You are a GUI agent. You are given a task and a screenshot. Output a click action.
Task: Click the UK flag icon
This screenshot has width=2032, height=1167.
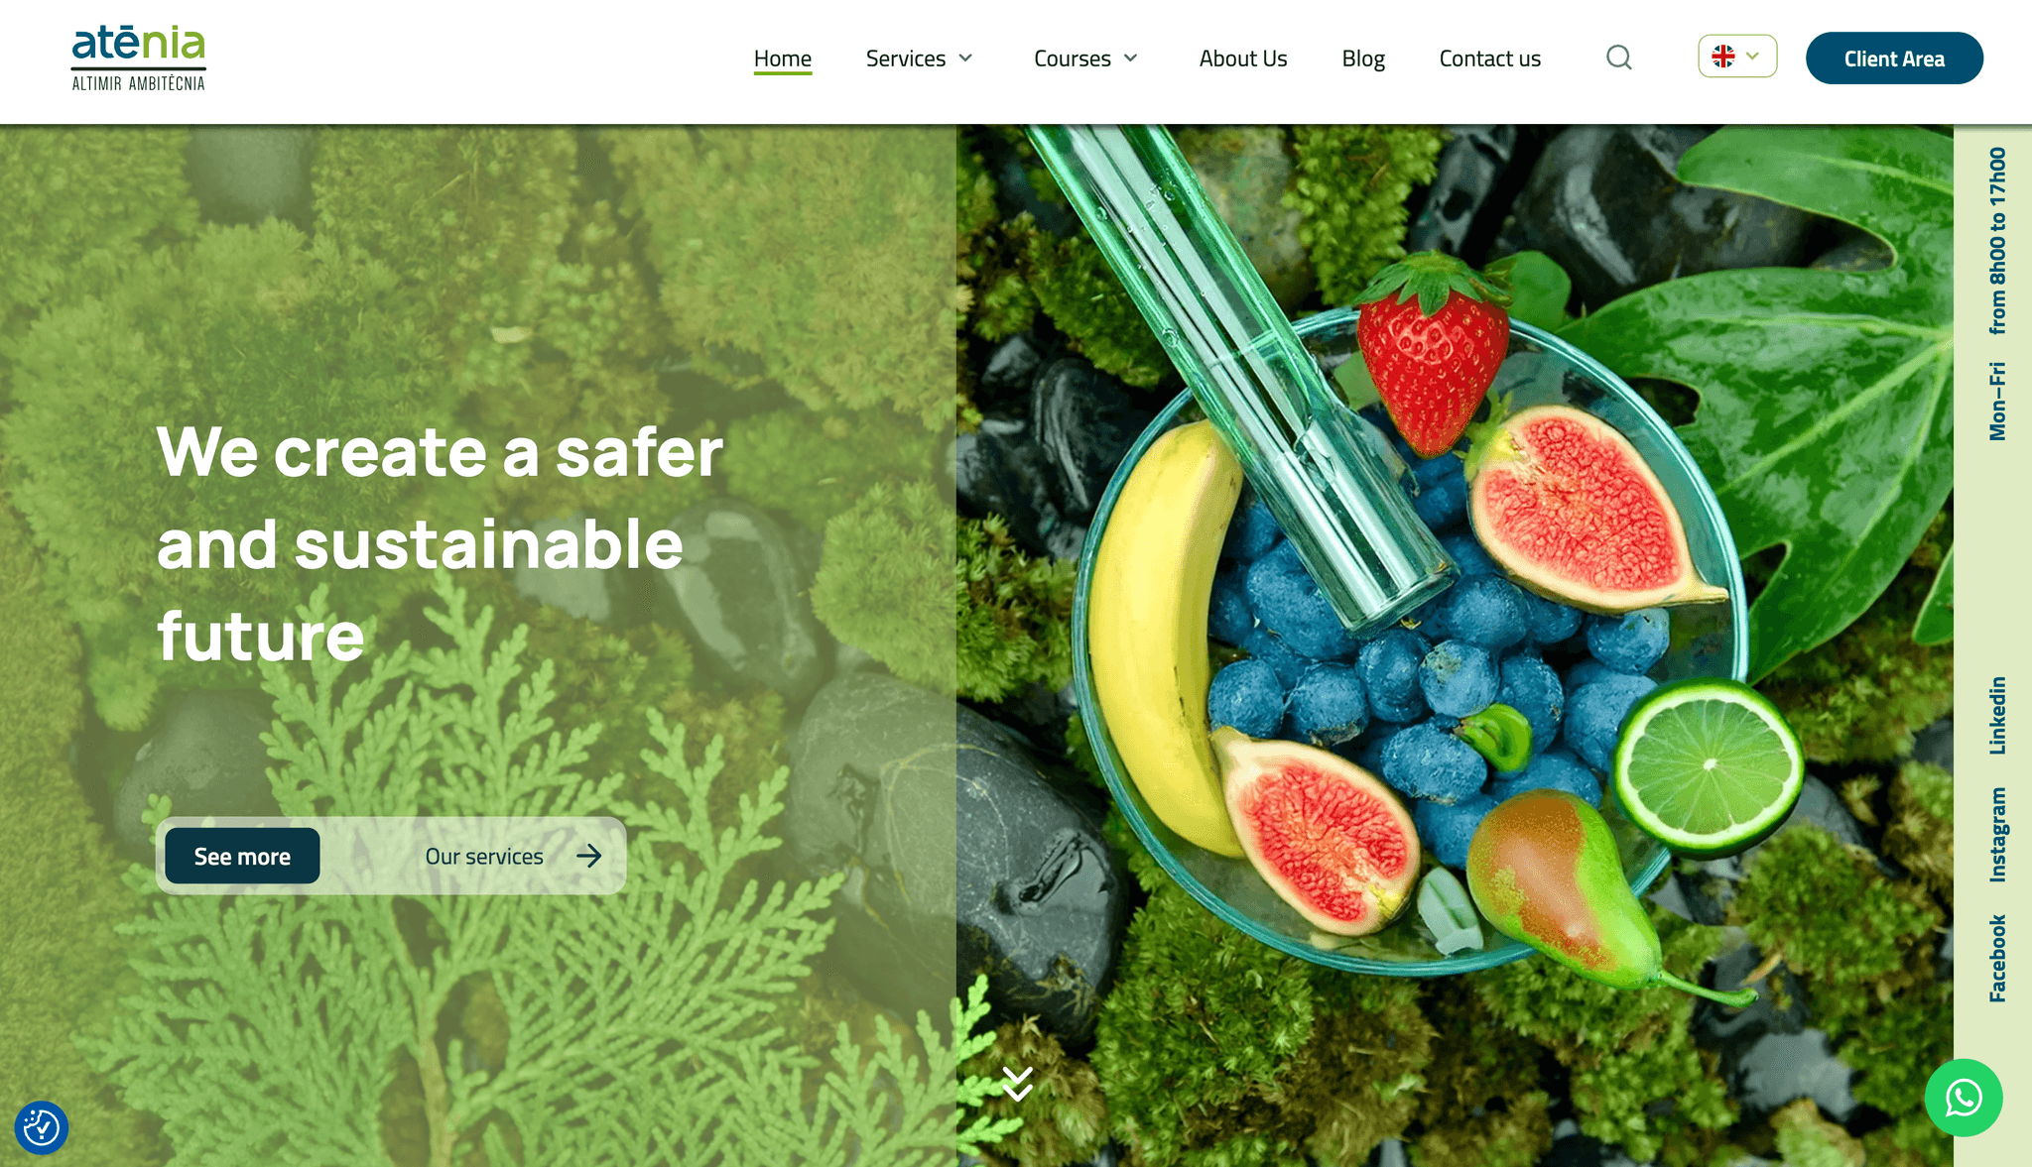(1723, 57)
